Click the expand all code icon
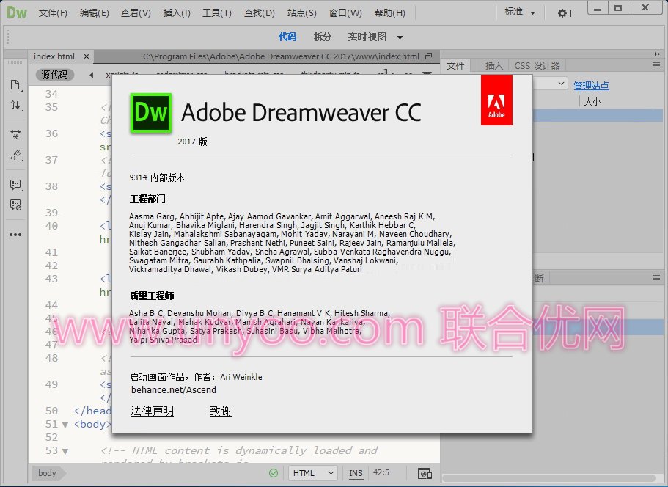This screenshot has height=487, width=668. coord(15,135)
